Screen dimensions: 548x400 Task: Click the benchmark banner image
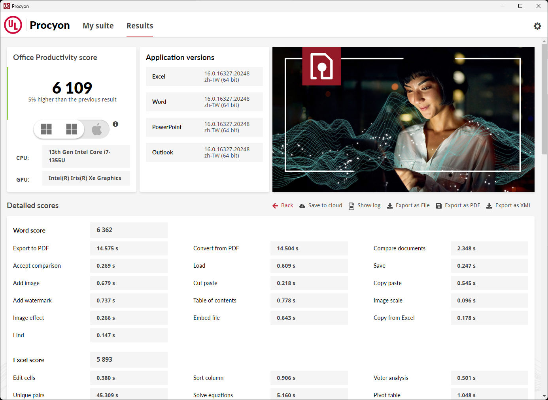(x=403, y=119)
